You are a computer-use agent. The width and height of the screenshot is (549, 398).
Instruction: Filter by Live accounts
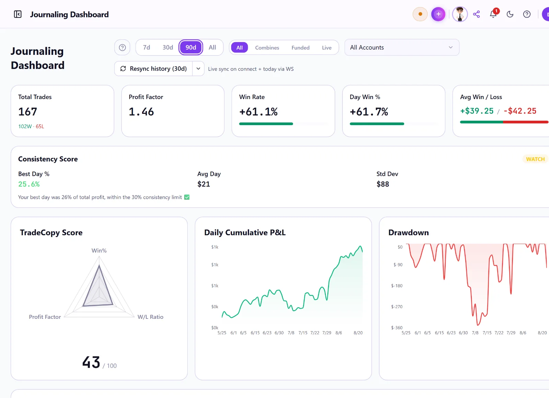(x=327, y=48)
